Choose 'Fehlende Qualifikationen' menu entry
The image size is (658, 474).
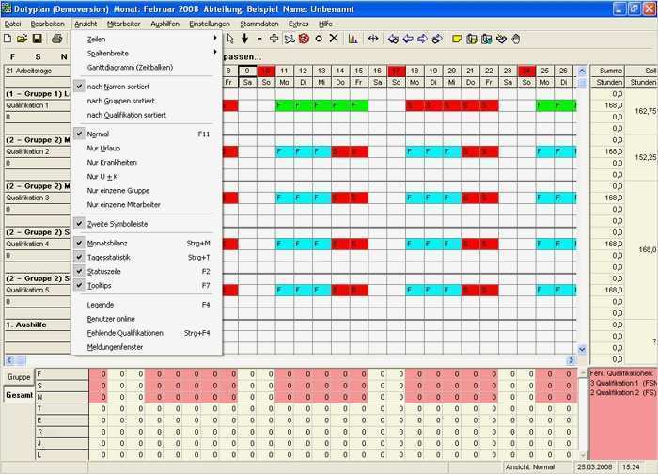coord(147,333)
